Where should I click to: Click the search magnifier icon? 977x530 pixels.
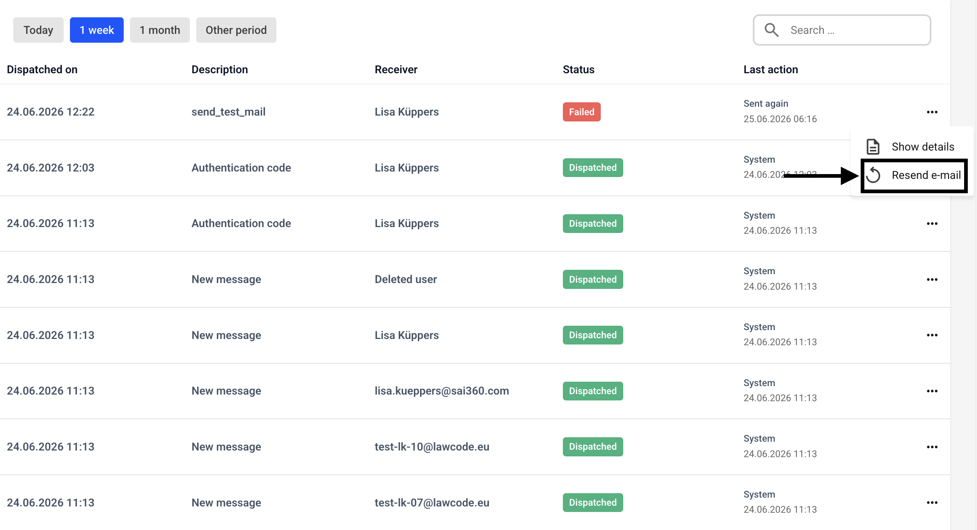click(x=772, y=30)
